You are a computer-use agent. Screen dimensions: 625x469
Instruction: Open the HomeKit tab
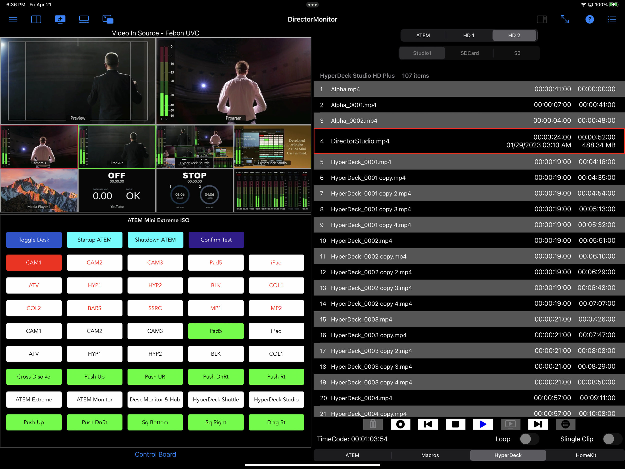tap(586, 455)
